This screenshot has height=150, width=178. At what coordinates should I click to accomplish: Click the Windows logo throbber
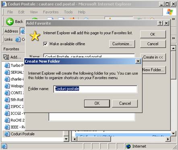[170, 12]
